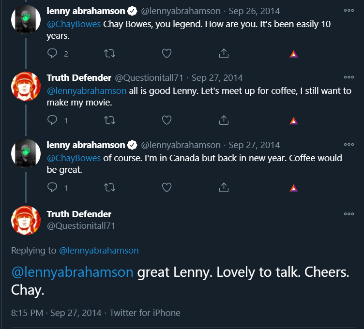Like lenny abrahamson's Sep 26 tweet
This screenshot has width=364, height=329.
[x=167, y=54]
